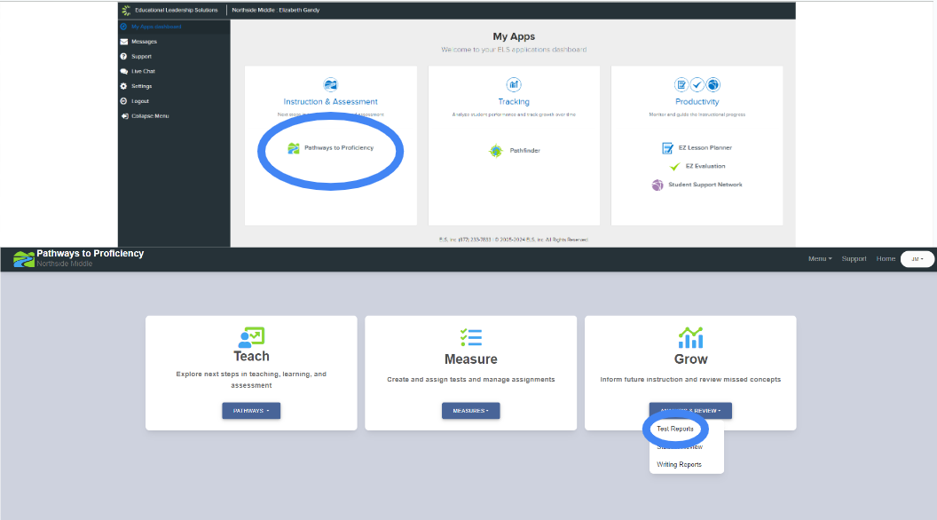Toggle the Analyze & Review dropdown button
937x520 pixels.
point(691,411)
